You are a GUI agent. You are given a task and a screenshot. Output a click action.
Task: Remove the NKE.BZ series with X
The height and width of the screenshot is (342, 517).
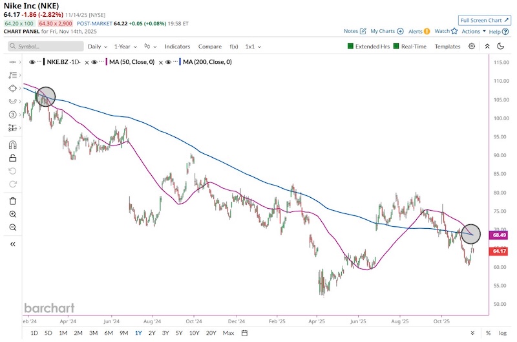pos(87,62)
